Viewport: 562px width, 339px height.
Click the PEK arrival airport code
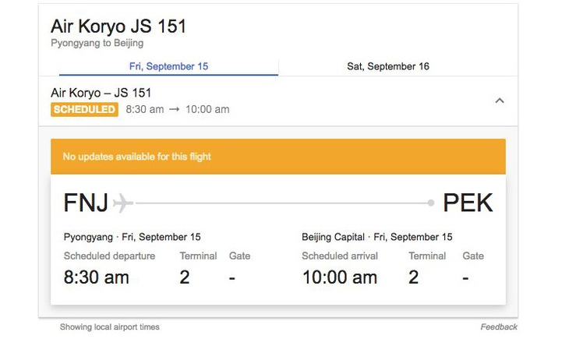[468, 203]
